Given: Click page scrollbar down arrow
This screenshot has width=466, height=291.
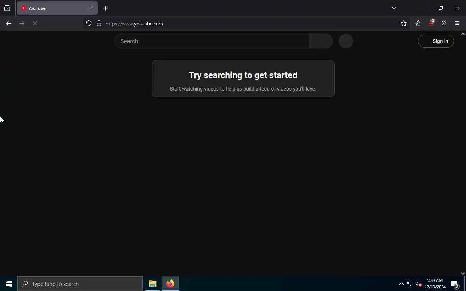Looking at the screenshot, I should point(463,274).
